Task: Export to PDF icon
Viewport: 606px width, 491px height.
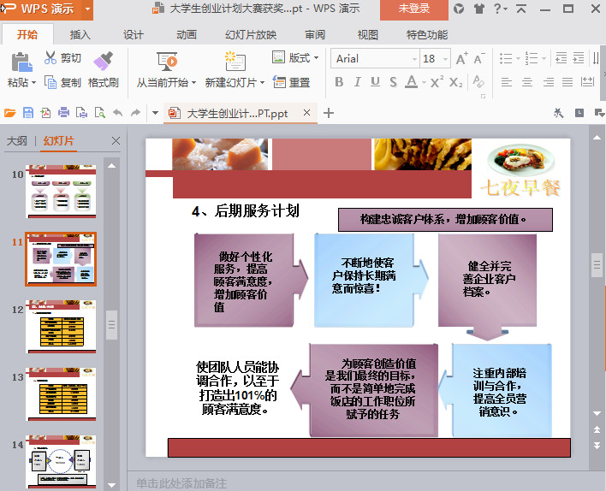Action: tap(45, 113)
